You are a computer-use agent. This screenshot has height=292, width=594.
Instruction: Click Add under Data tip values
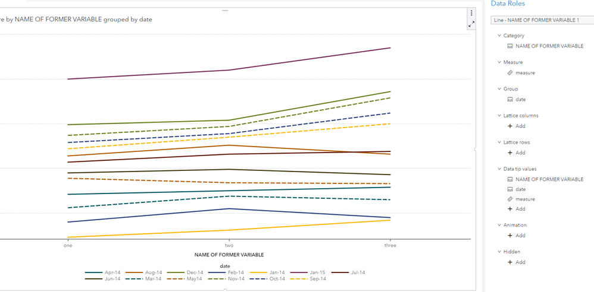(x=520, y=209)
